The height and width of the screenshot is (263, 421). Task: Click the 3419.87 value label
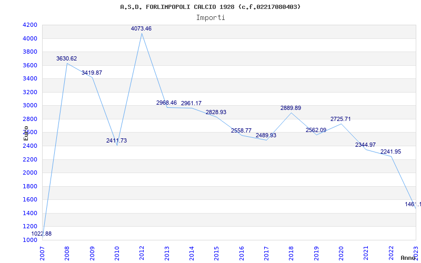(92, 73)
